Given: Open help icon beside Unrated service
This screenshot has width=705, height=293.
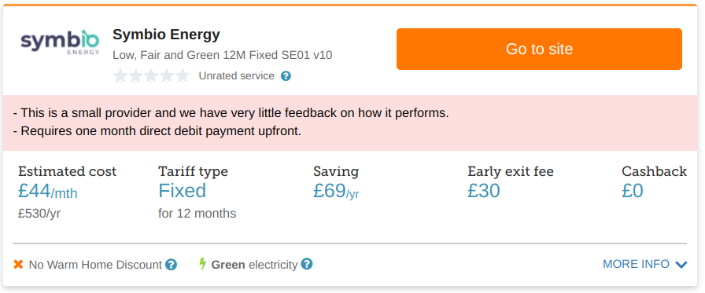Looking at the screenshot, I should [x=286, y=76].
